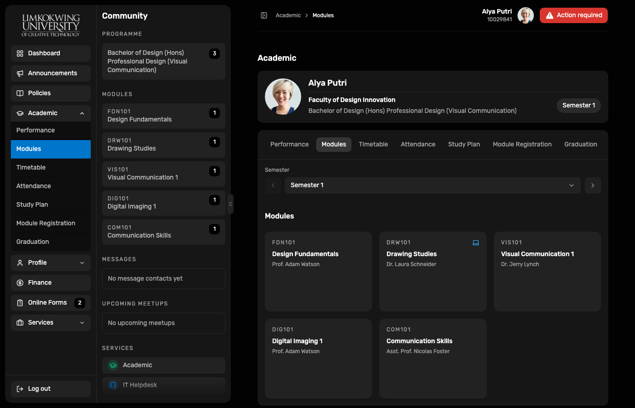Click the Academic graduation cap service icon
The height and width of the screenshot is (408, 635).
coord(113,365)
